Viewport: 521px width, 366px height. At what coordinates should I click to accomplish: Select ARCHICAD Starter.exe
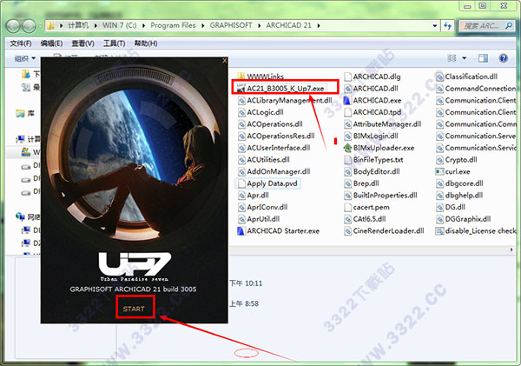click(x=279, y=231)
